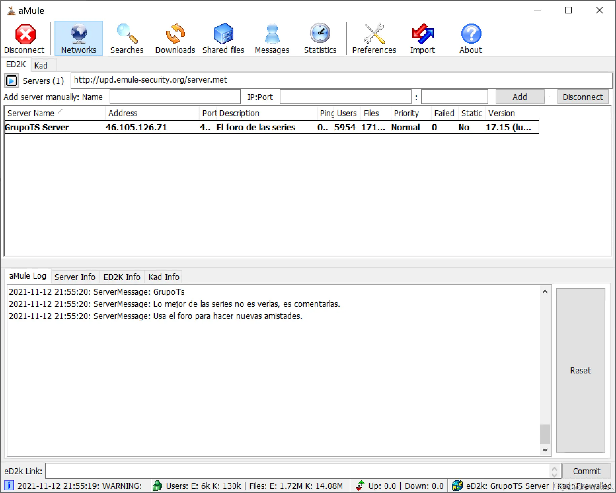Screen dimensions: 616x493
Task: Click the eD2k Link field spinner arrows
Action: (x=554, y=471)
